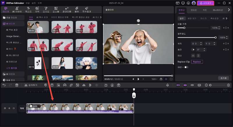Viewport: 233px width, 127px height.
Task: Select the Image Gener... sidebar entry
Action: coord(13,36)
